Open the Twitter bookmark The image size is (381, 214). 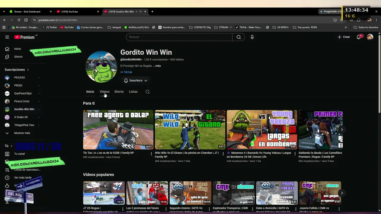(x=49, y=27)
